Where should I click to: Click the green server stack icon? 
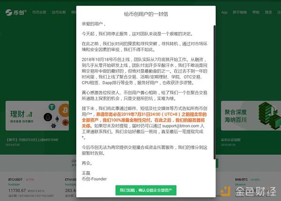click(x=269, y=115)
